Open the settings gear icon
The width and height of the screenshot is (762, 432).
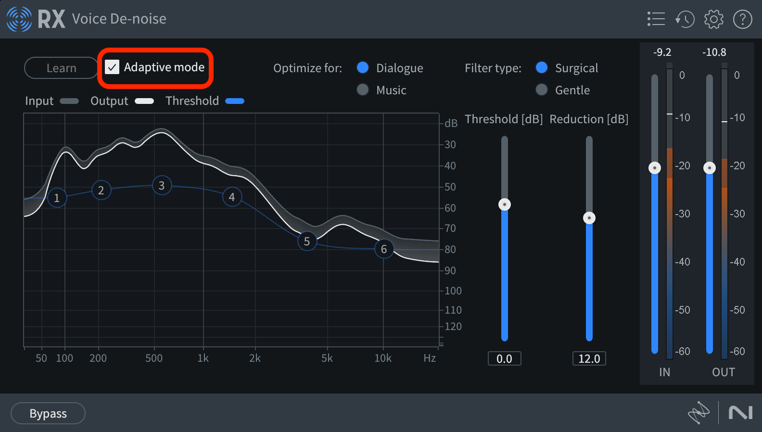pos(713,19)
